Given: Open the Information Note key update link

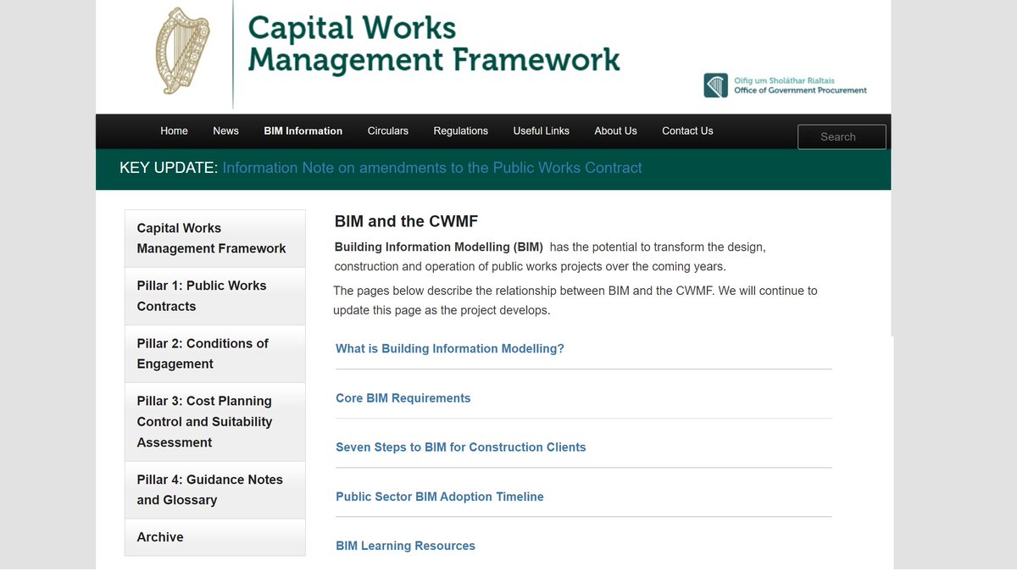Looking at the screenshot, I should tap(432, 168).
